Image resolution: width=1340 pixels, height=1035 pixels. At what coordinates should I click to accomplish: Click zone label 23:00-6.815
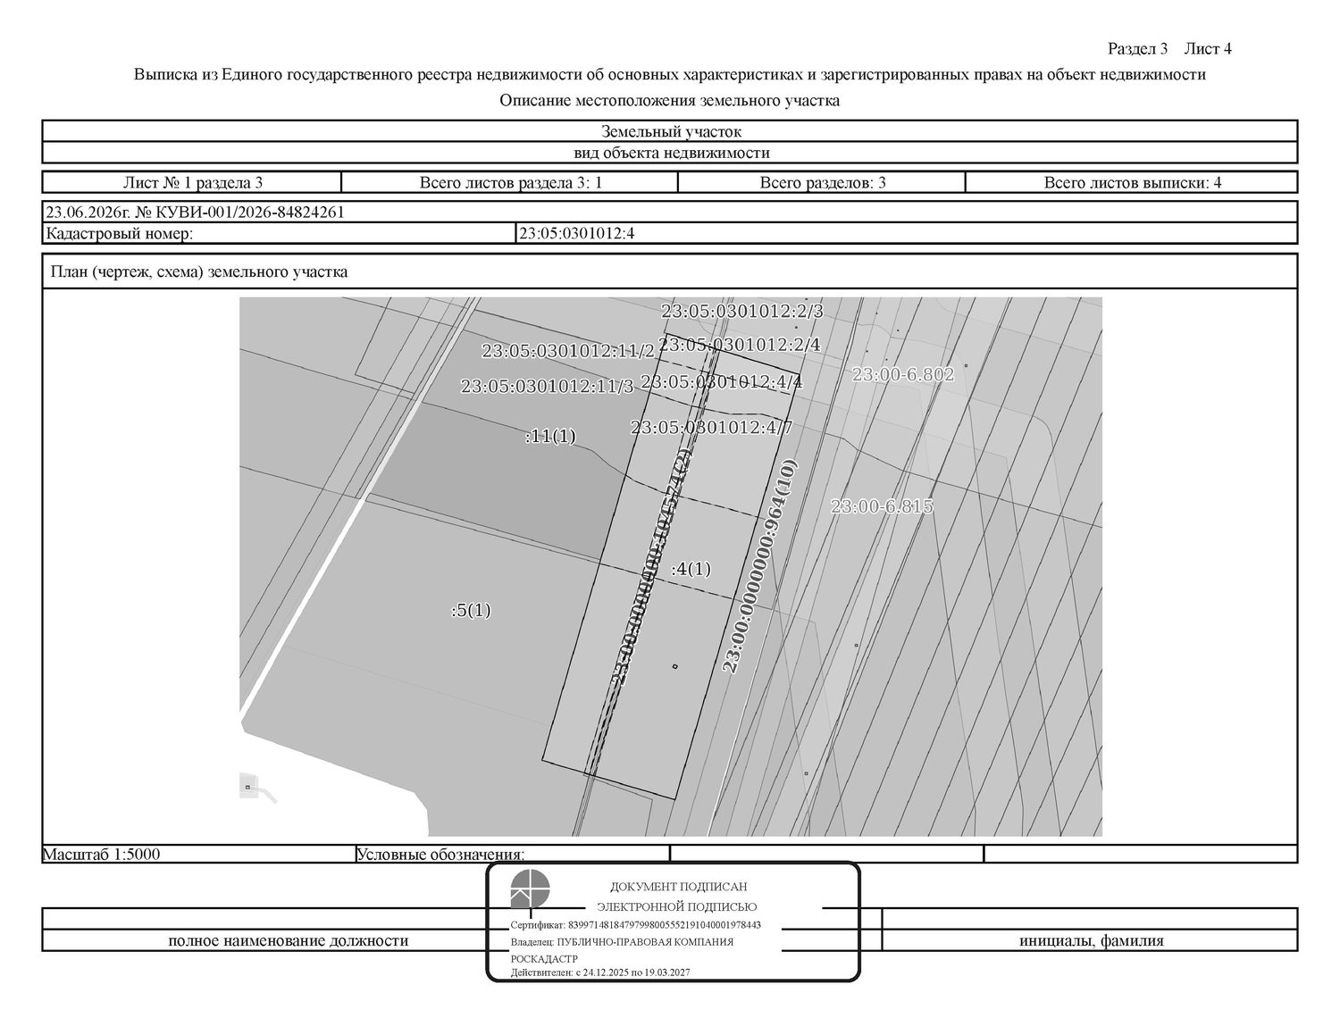click(x=882, y=506)
